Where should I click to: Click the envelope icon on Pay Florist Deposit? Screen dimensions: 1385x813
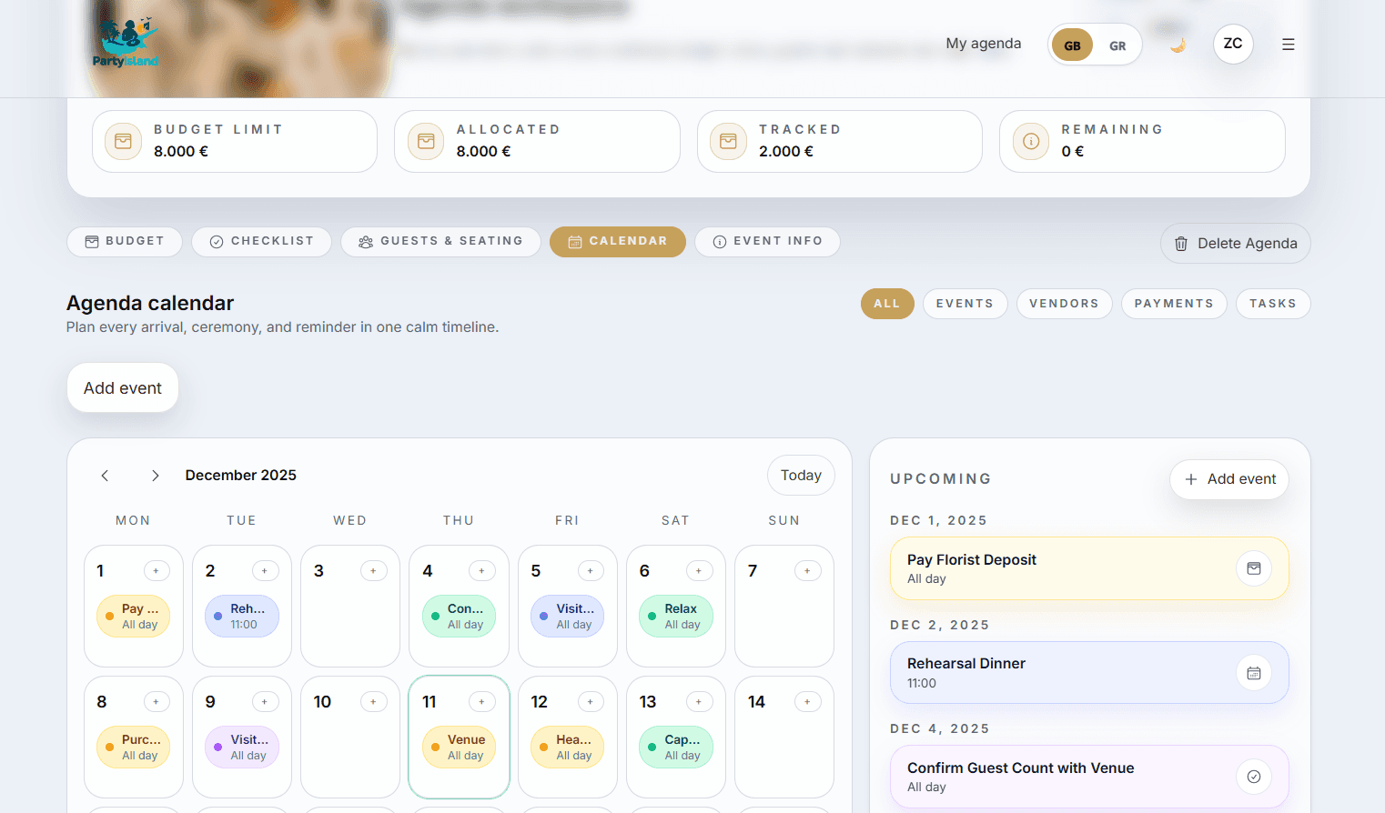1254,567
